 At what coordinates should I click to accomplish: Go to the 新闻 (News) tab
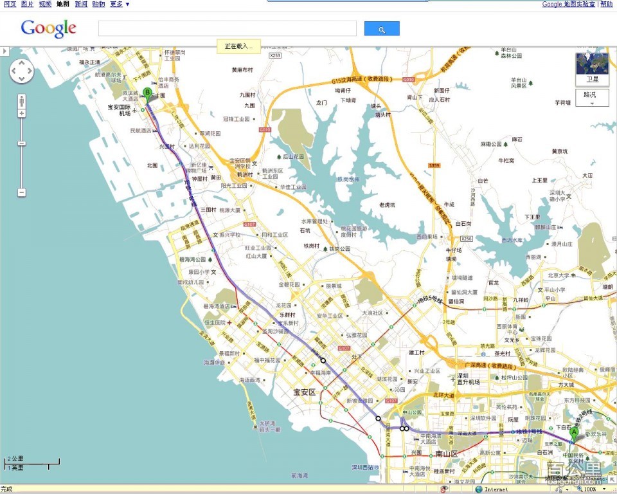tap(81, 4)
